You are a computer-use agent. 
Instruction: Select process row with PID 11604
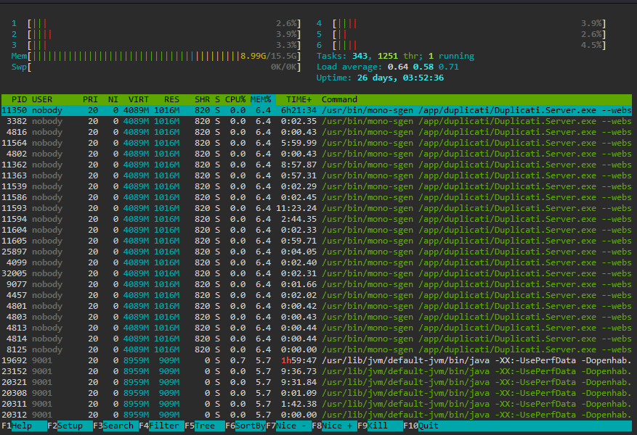(317, 230)
